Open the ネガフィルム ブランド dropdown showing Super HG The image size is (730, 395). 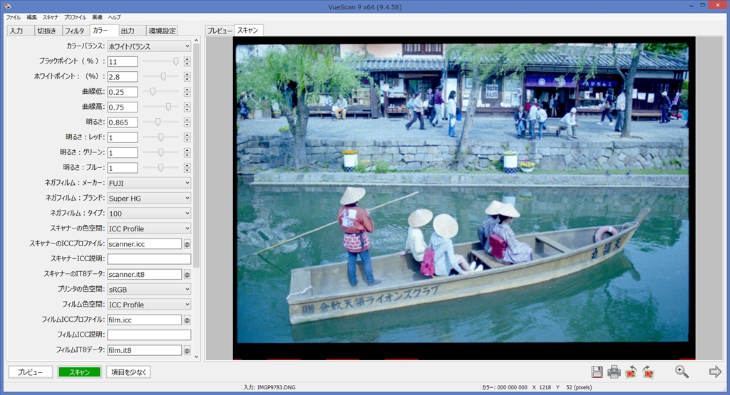coord(149,199)
